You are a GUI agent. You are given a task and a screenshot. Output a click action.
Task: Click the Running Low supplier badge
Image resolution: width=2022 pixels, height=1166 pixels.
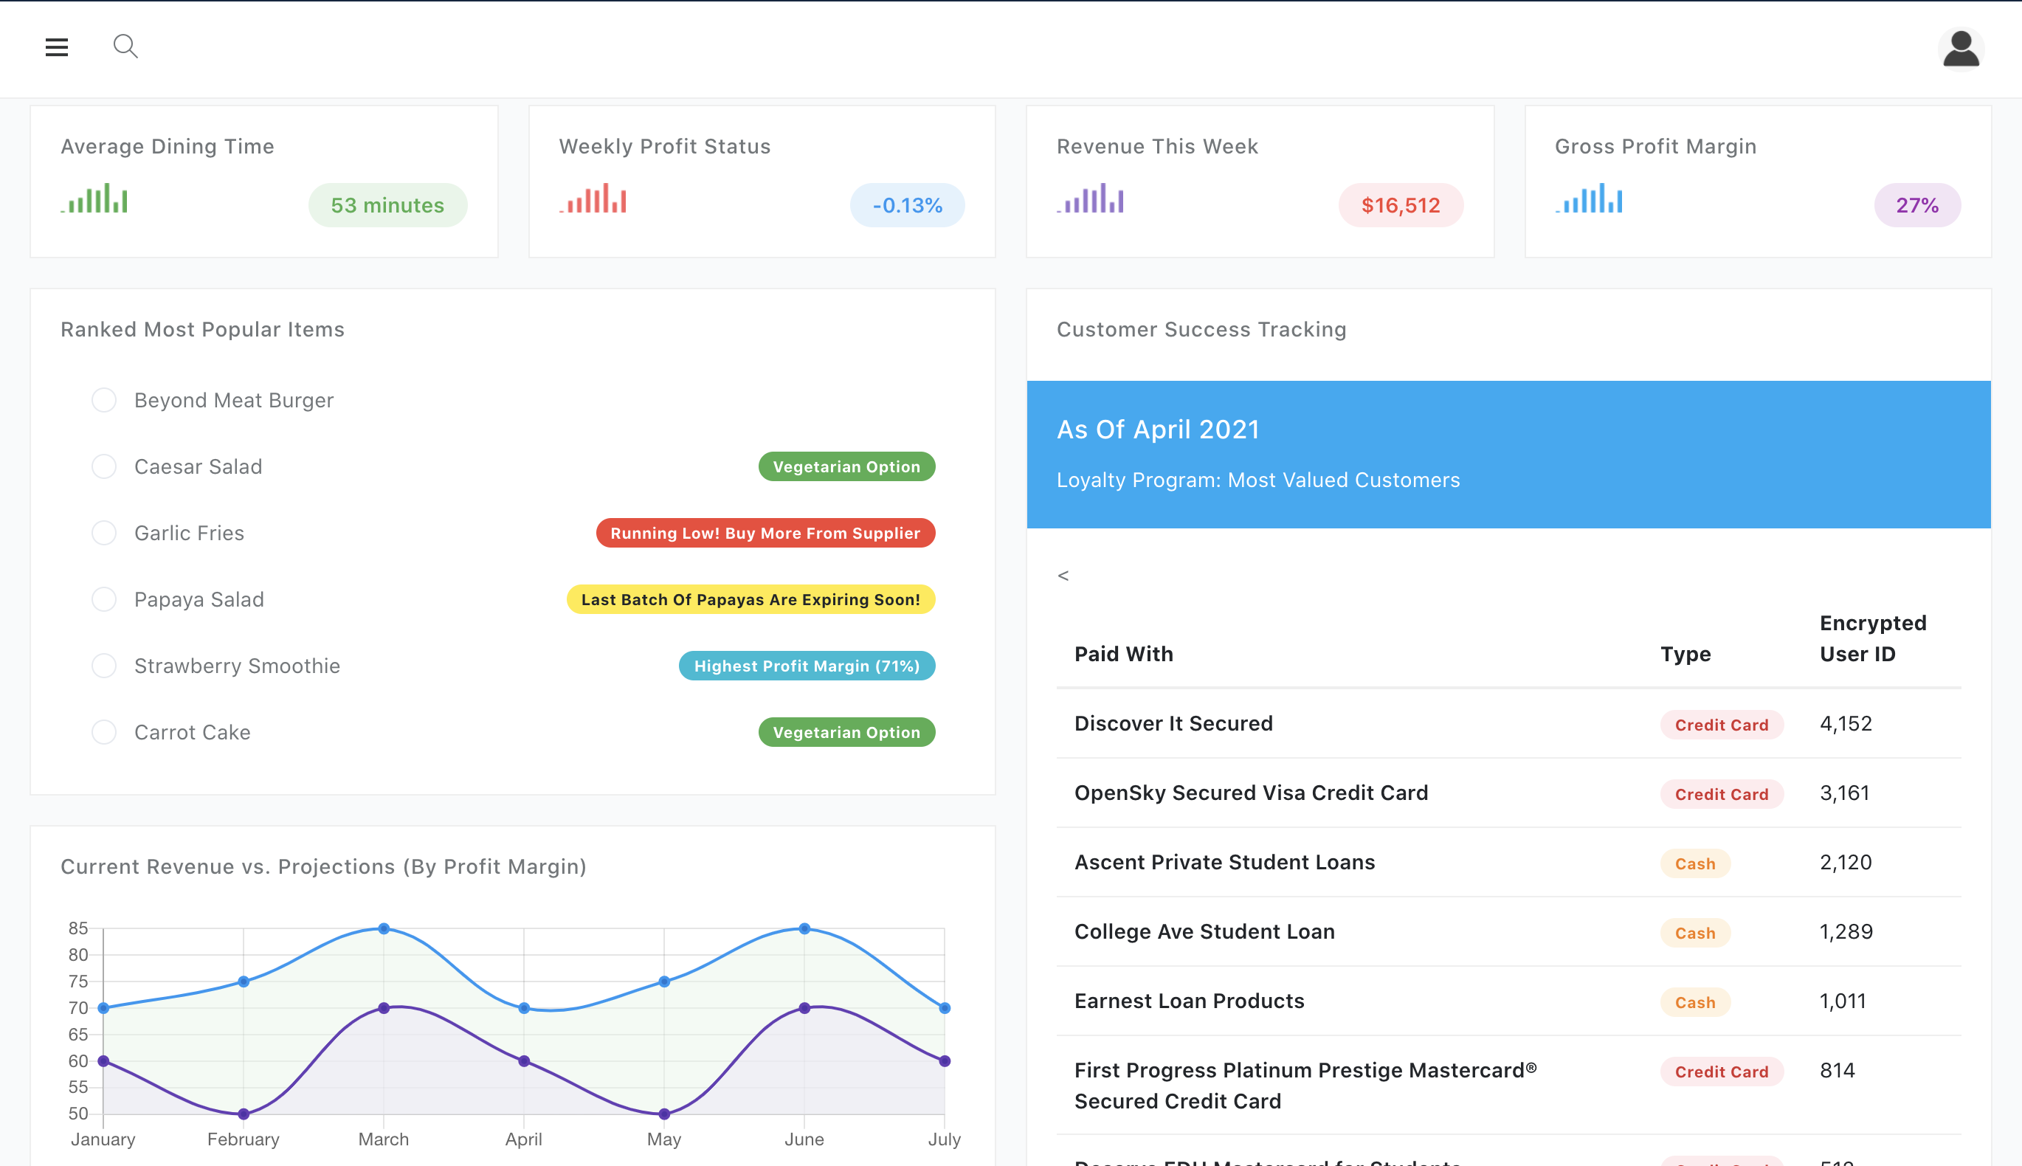765,533
